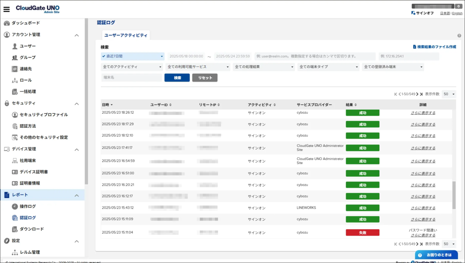The image size is (465, 263).
Task: Click さらに表示する for the failed 15:11:04 row
Action: pos(423,236)
